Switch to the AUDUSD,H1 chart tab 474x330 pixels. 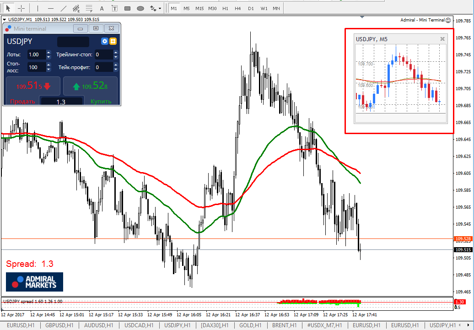coord(98,325)
